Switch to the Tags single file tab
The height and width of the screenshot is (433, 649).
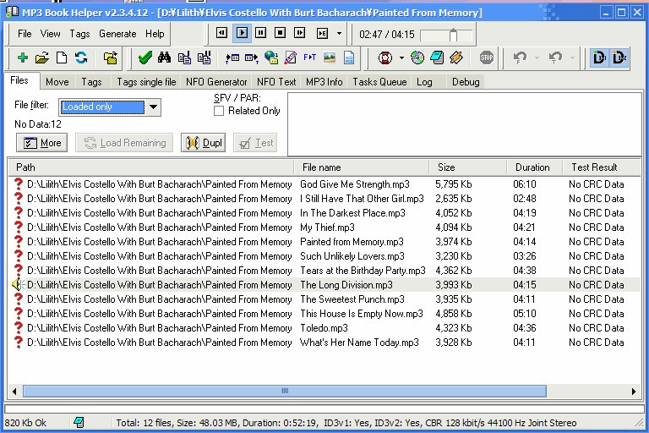(146, 82)
